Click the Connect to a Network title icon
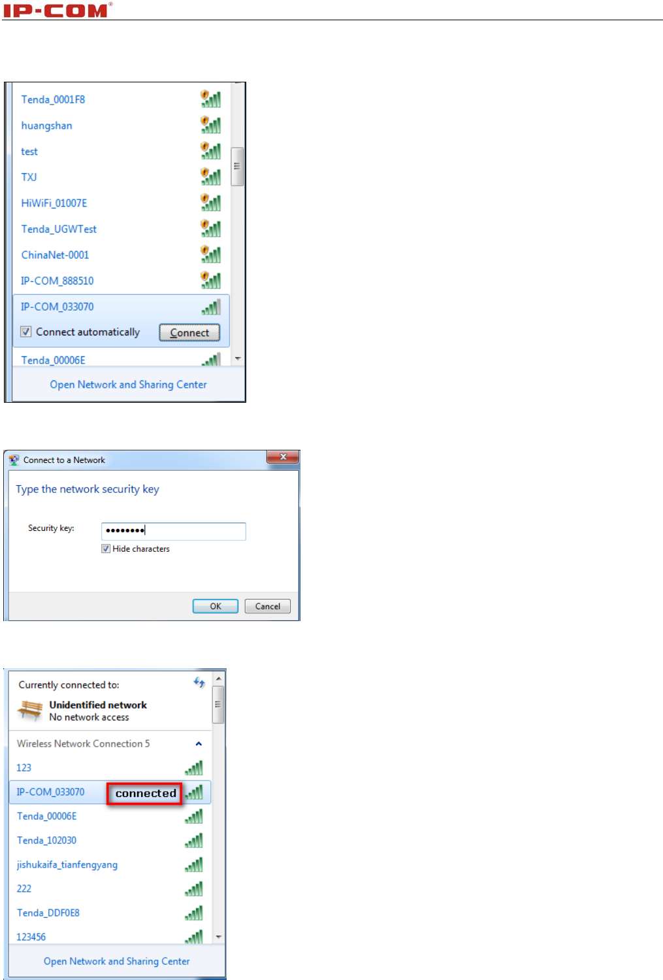Image resolution: width=663 pixels, height=980 pixels. pyautogui.click(x=14, y=460)
